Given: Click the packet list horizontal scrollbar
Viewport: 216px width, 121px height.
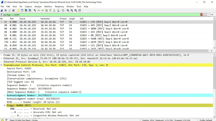Looking at the screenshot, I should [x=106, y=51].
